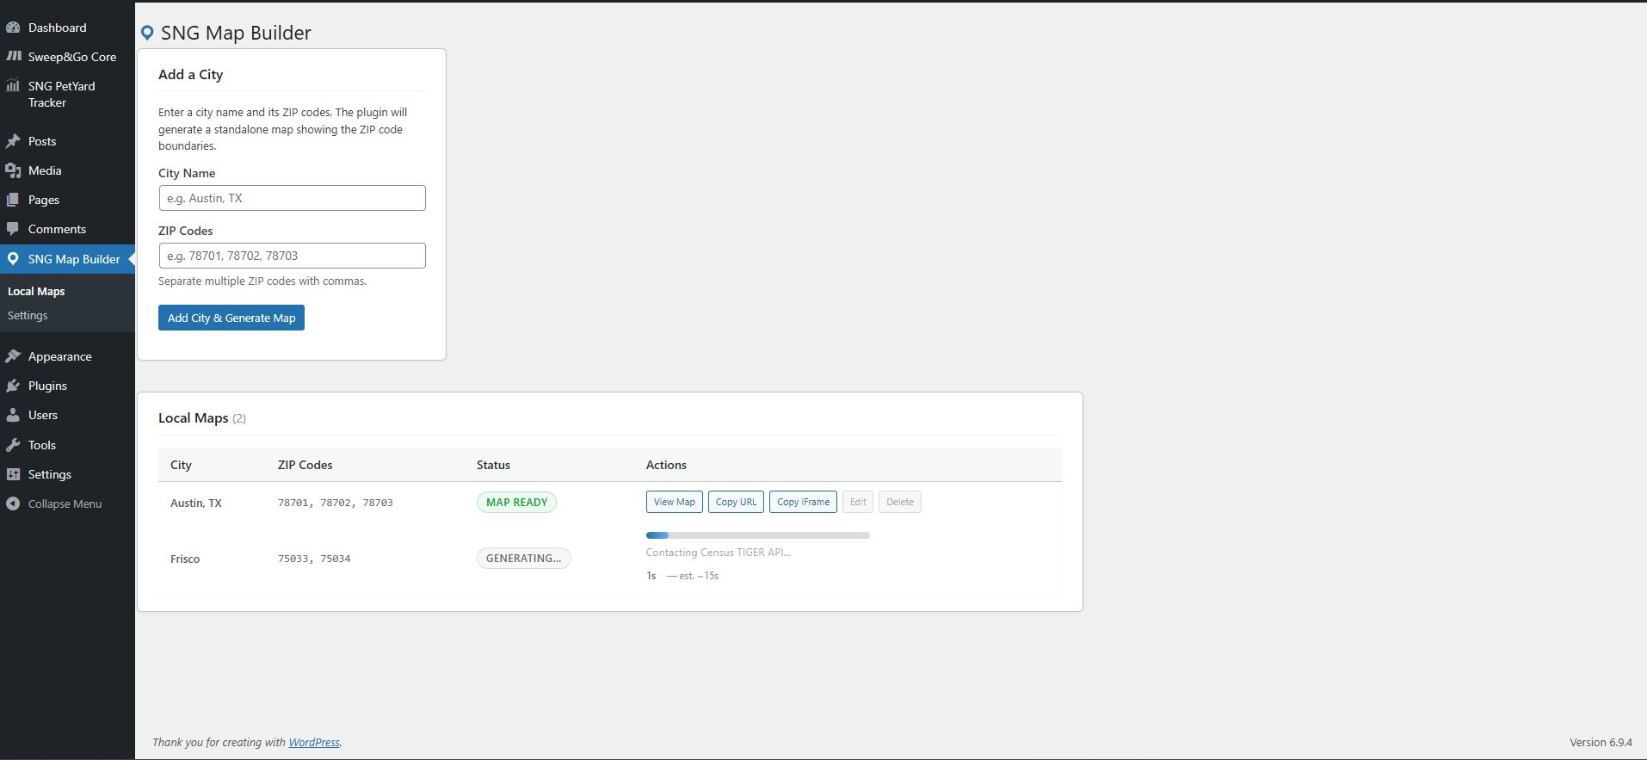
Task: Click the Collapse Menu arrow icon
Action: point(13,504)
